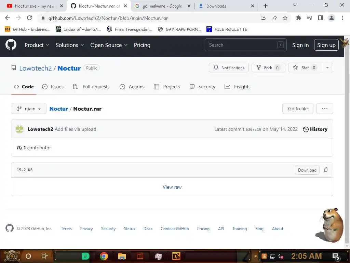Open the Security tab
The image size is (350, 263).
point(202,87)
